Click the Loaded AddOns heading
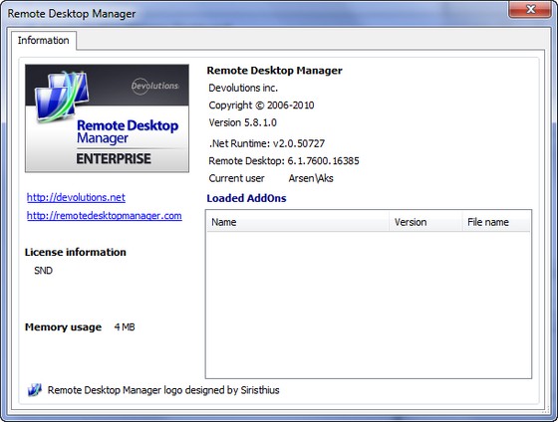The image size is (558, 422). (x=247, y=198)
